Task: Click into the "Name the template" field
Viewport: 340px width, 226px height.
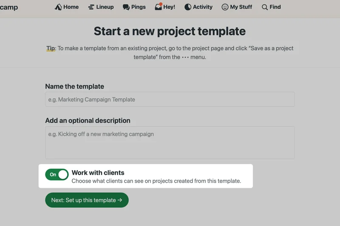Action: coord(170,100)
